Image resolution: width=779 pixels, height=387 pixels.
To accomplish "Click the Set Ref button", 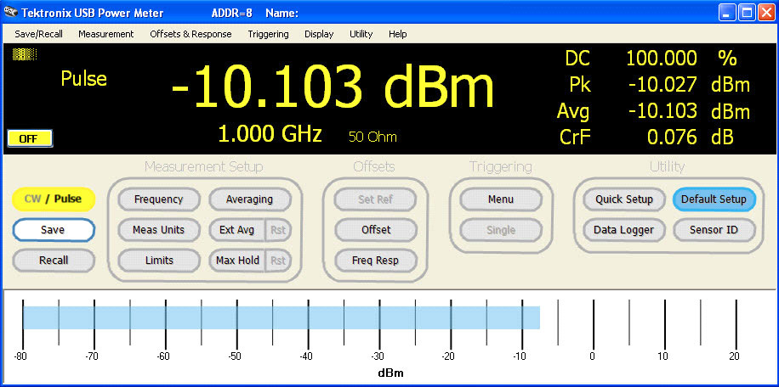I will pos(376,199).
